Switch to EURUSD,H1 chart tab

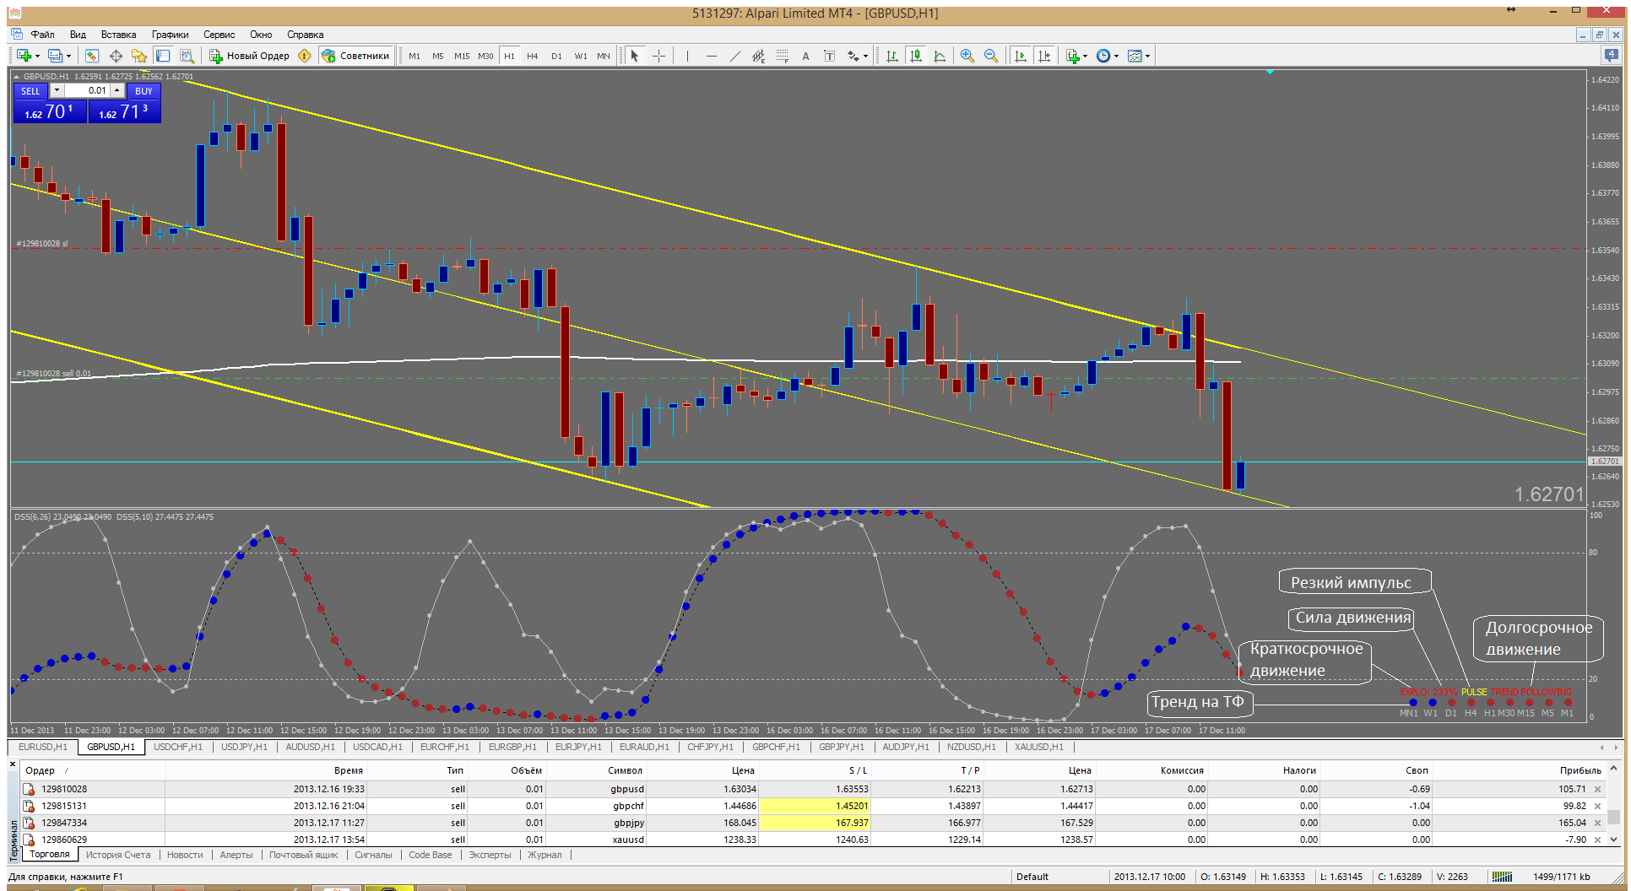point(43,747)
